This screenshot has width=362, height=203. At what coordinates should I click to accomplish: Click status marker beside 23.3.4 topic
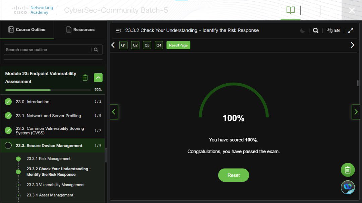pyautogui.click(x=18, y=195)
